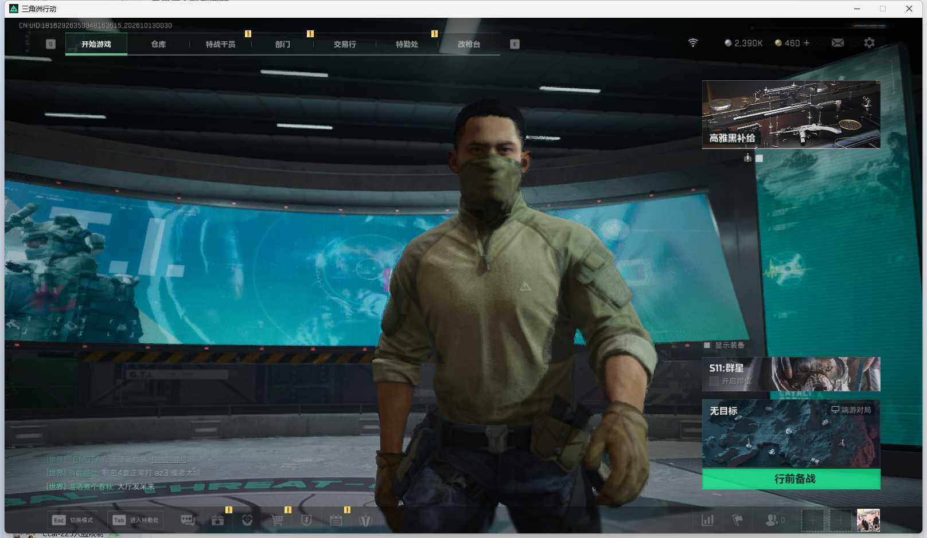The image size is (927, 538).
Task: Click the white banner page indicator square
Action: point(759,158)
